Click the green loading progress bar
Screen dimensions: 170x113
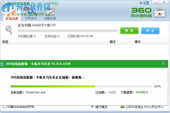(81, 86)
